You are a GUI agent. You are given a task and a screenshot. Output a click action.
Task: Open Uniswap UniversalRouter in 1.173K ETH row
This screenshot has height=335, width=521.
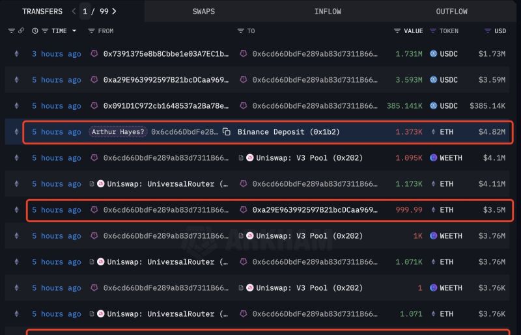tap(167, 184)
